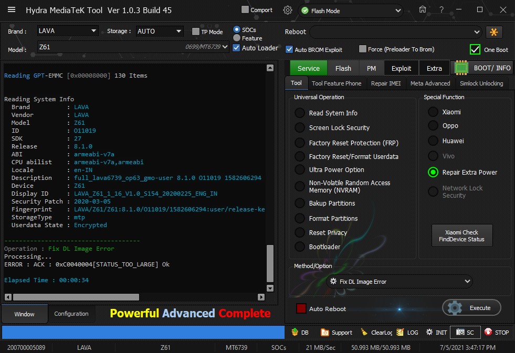Select Bakup Partitions option

300,203
